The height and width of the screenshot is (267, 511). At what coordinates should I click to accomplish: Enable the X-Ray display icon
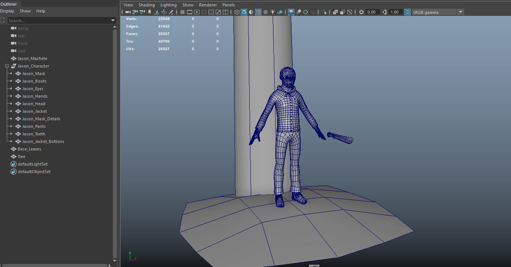(335, 12)
